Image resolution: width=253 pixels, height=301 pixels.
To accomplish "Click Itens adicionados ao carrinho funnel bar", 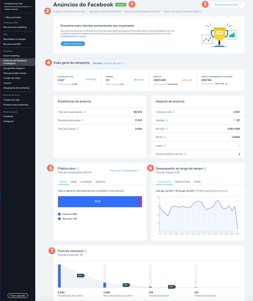I will tap(105, 285).
